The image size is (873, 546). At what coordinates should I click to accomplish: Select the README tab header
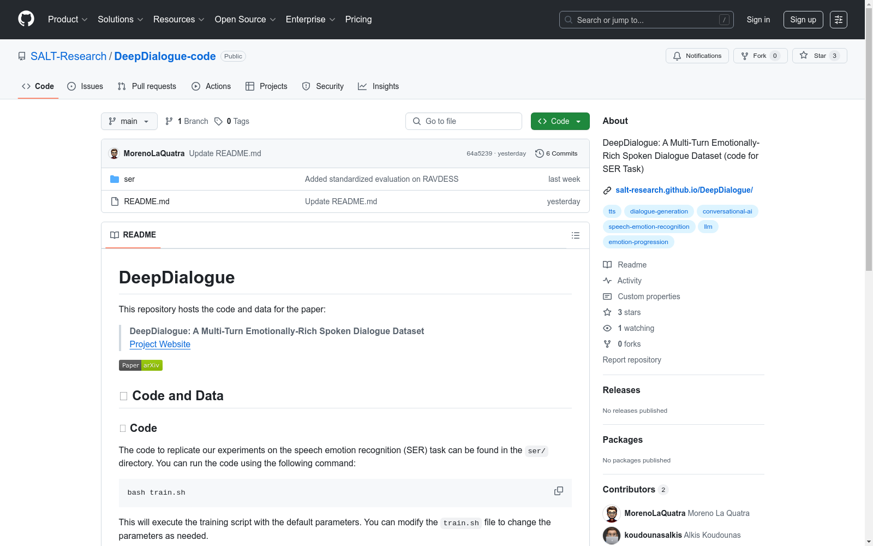[x=133, y=235]
